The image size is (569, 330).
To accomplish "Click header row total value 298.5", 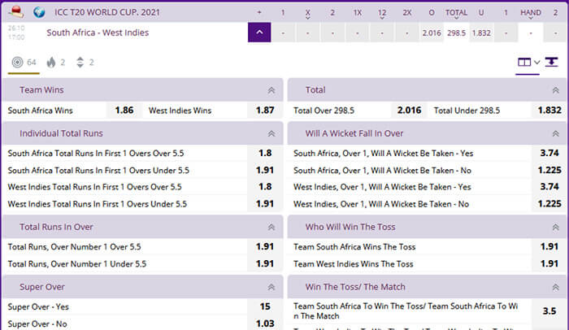I will point(456,33).
